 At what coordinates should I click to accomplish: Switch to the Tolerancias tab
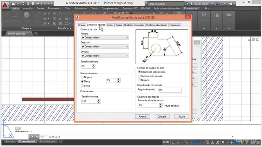click(175, 25)
